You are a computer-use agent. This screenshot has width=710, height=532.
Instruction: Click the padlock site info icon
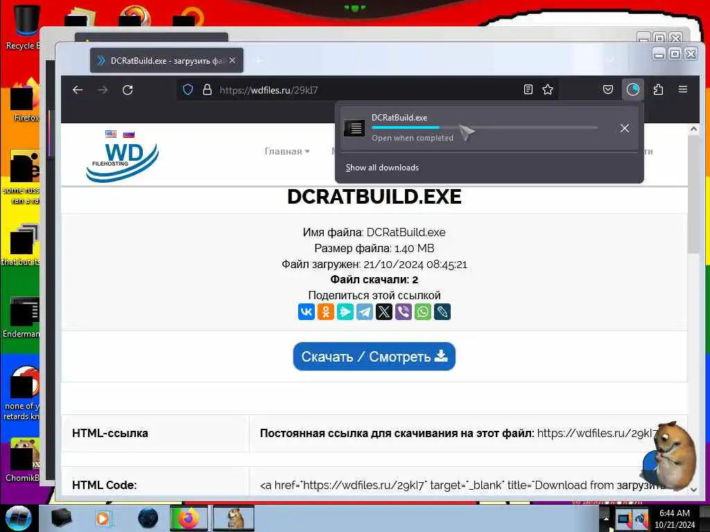[207, 89]
